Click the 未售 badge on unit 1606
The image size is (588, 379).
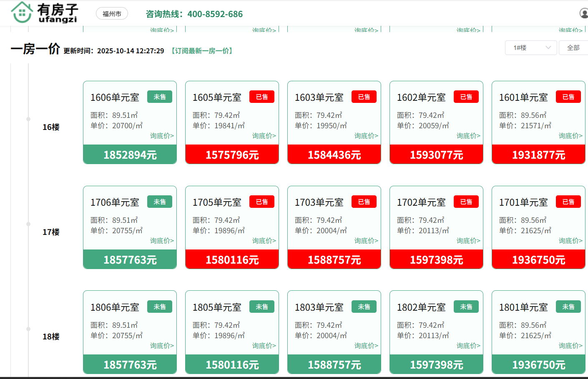pos(160,97)
